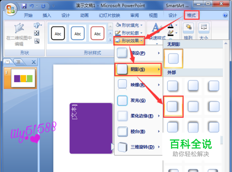The image size is (232, 172).
Task: Open PowerPoint help question mark icon
Action: click(225, 15)
